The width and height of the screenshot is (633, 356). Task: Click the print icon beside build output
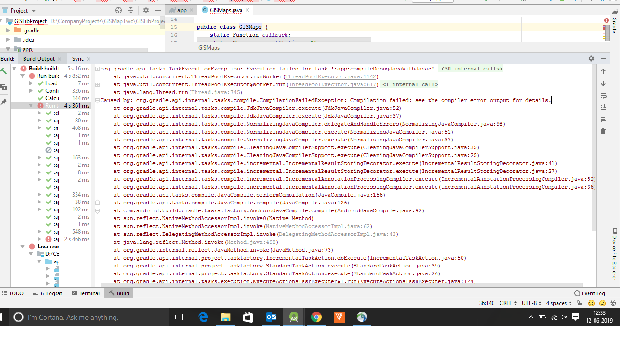pyautogui.click(x=603, y=120)
